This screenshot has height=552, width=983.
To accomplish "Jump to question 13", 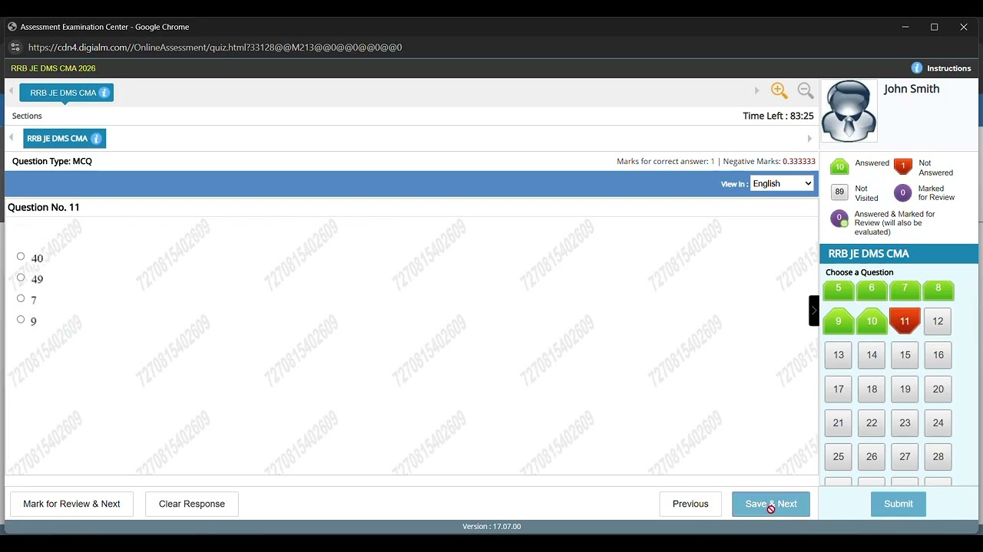I will pos(839,355).
